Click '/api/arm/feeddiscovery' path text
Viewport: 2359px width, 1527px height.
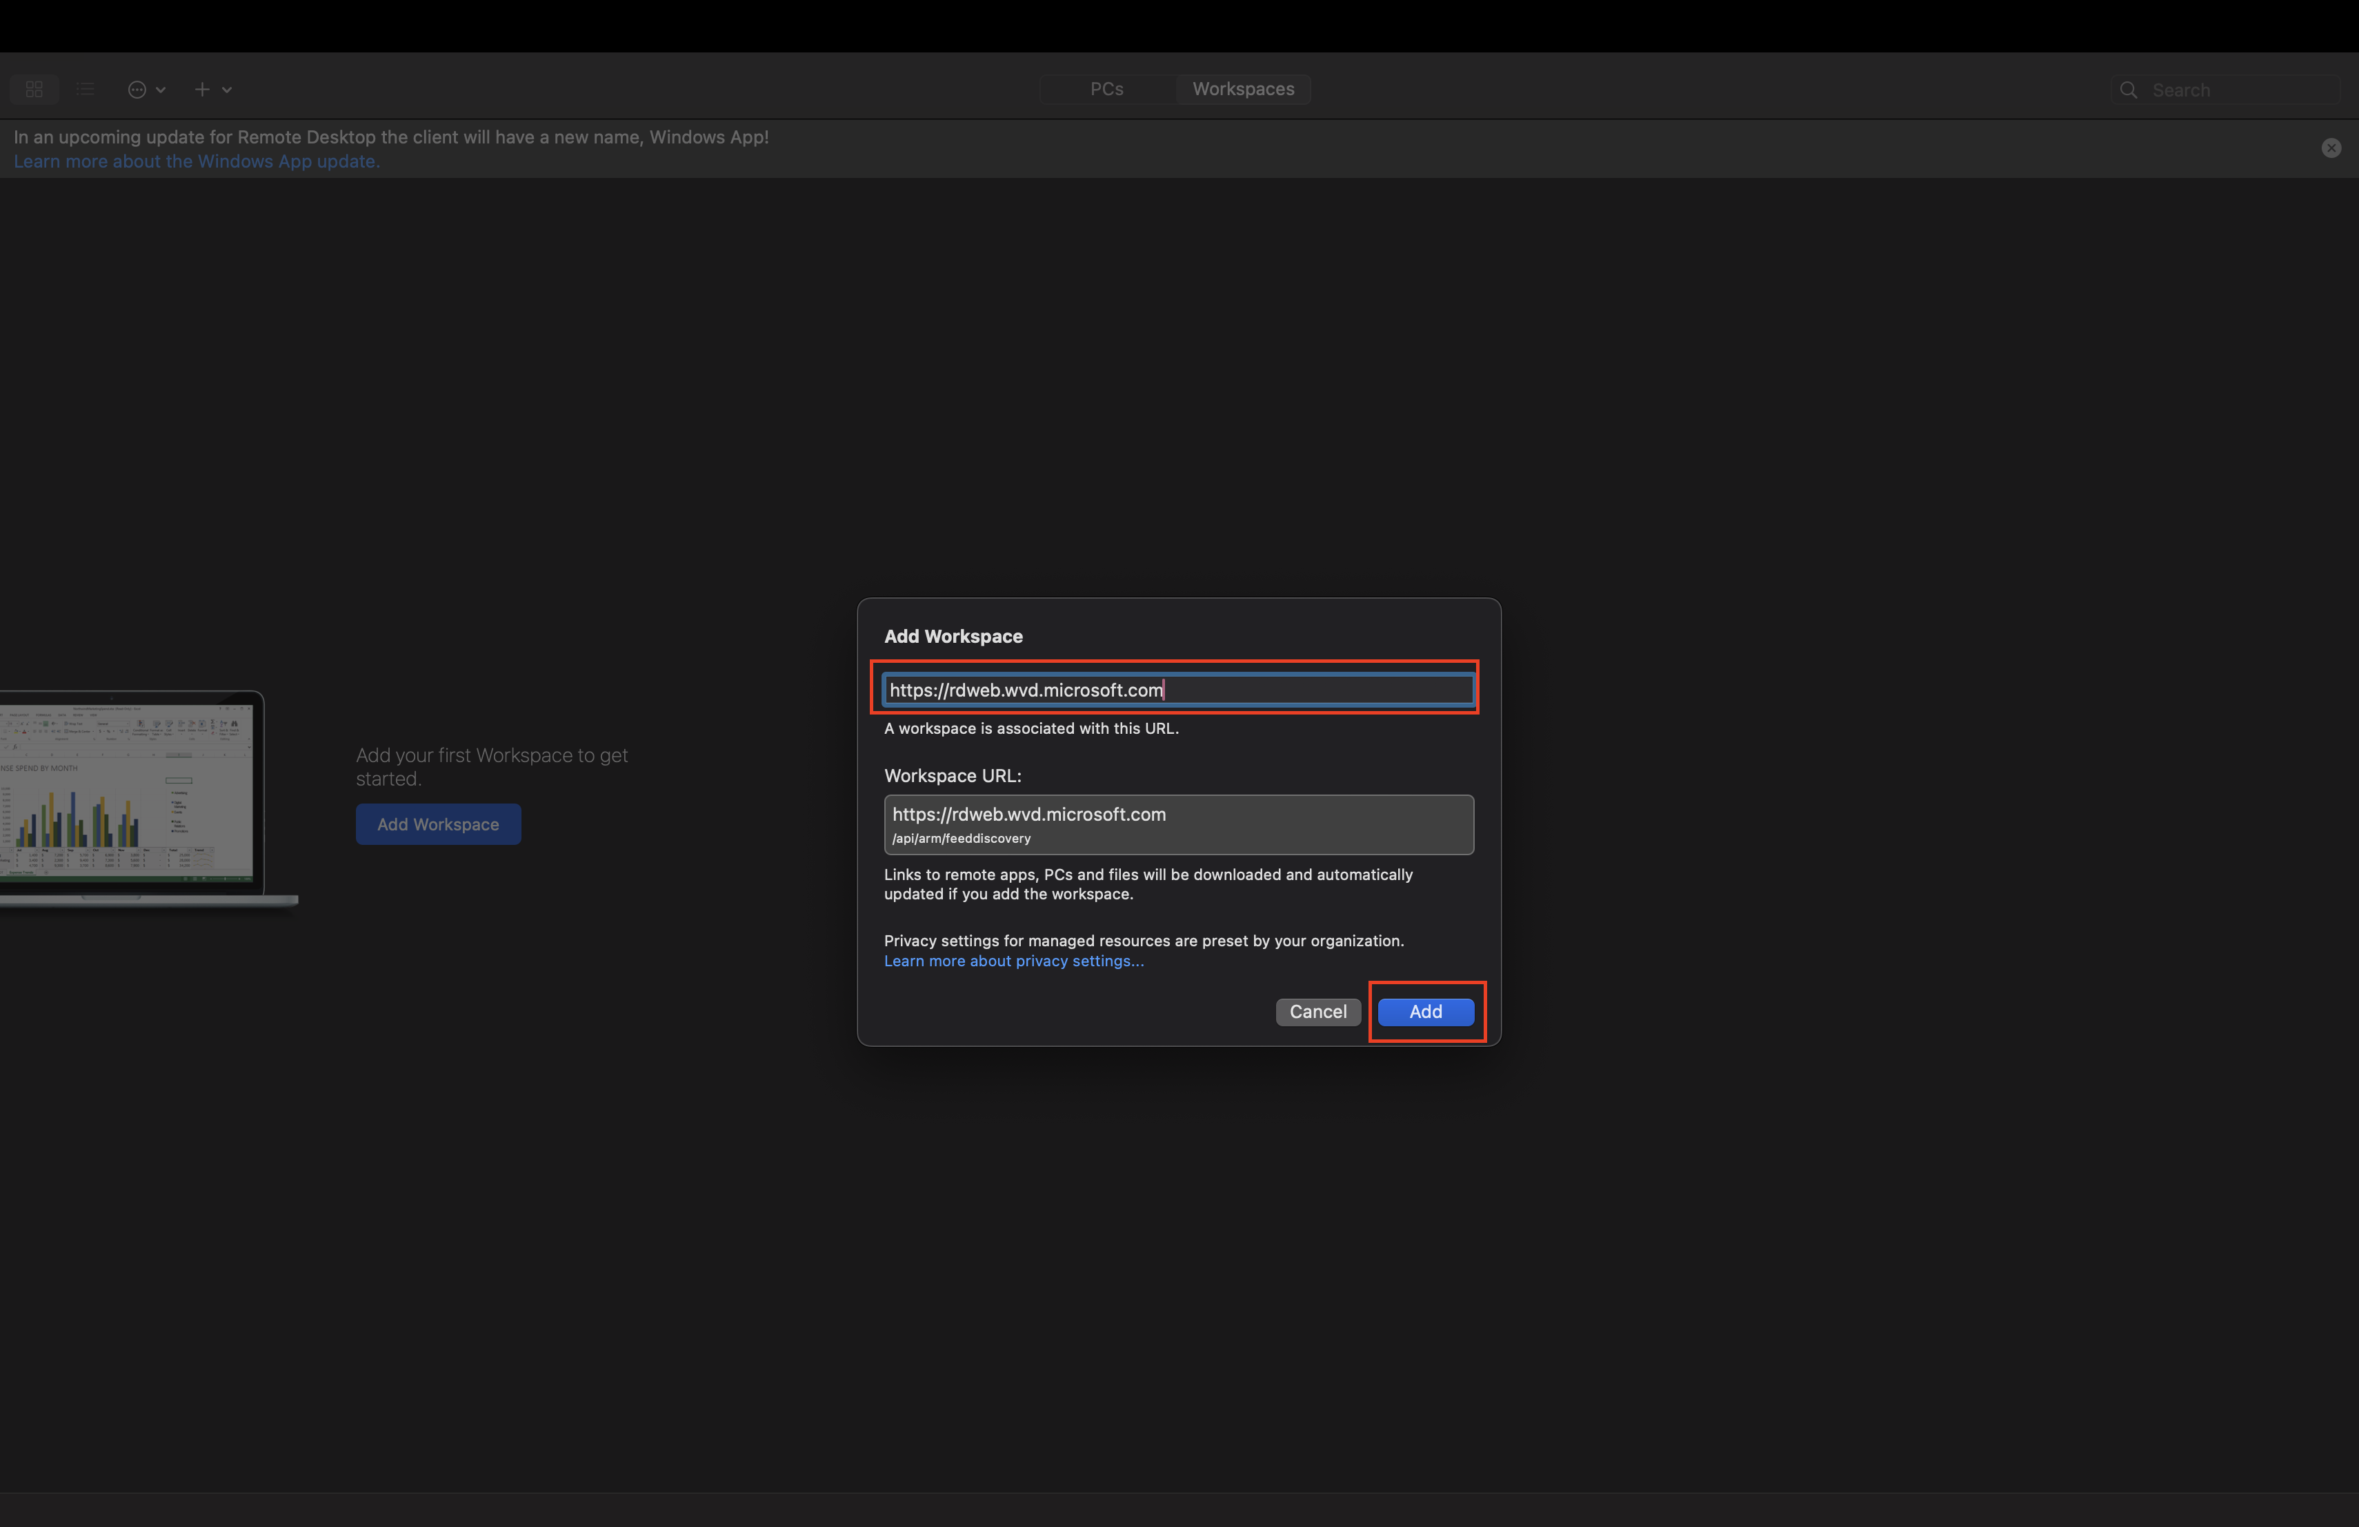coord(962,838)
